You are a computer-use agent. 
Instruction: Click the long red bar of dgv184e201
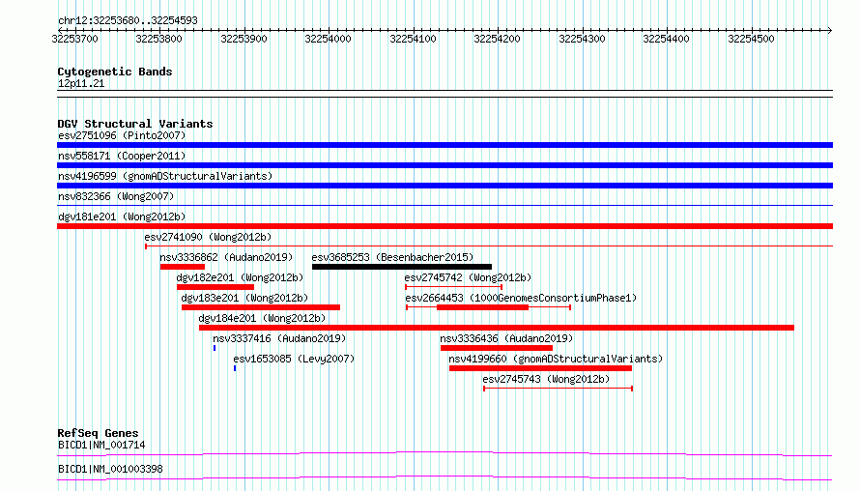[497, 328]
